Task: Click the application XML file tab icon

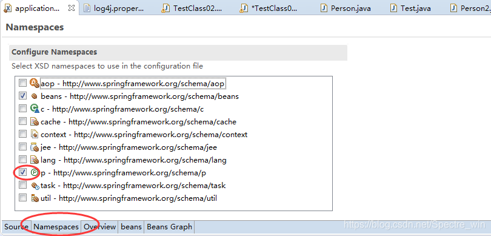Action: pyautogui.click(x=7, y=8)
